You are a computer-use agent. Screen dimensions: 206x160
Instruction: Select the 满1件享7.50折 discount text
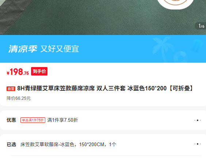coord(62,120)
